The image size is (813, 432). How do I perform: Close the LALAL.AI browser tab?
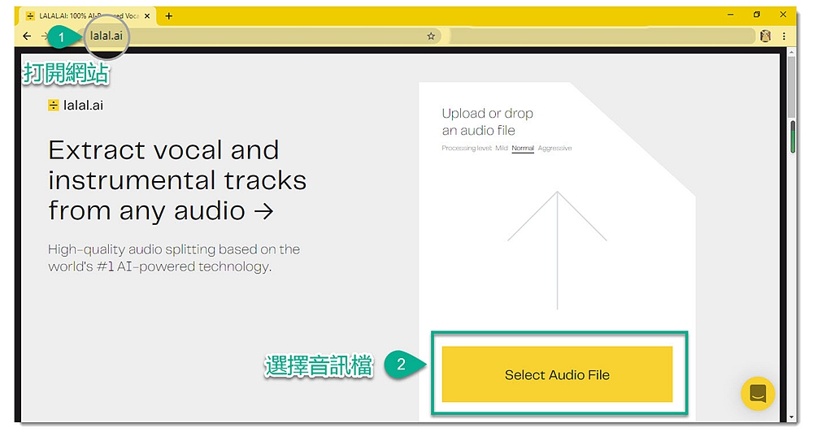pyautogui.click(x=147, y=16)
